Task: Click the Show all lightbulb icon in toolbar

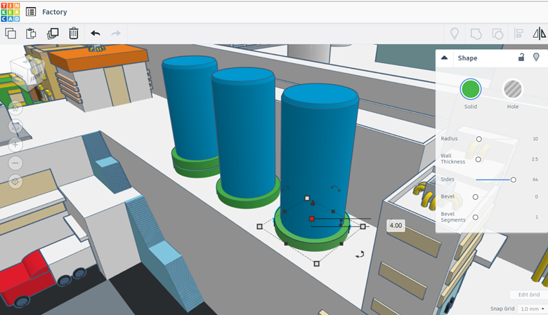Action: [455, 34]
